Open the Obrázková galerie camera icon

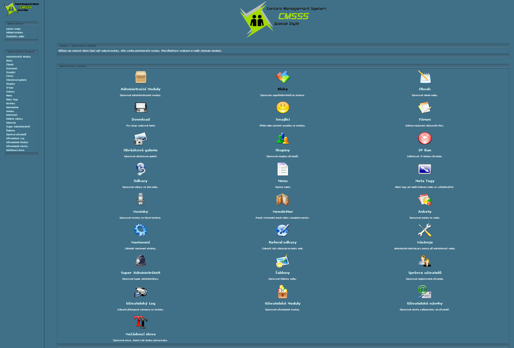141,138
